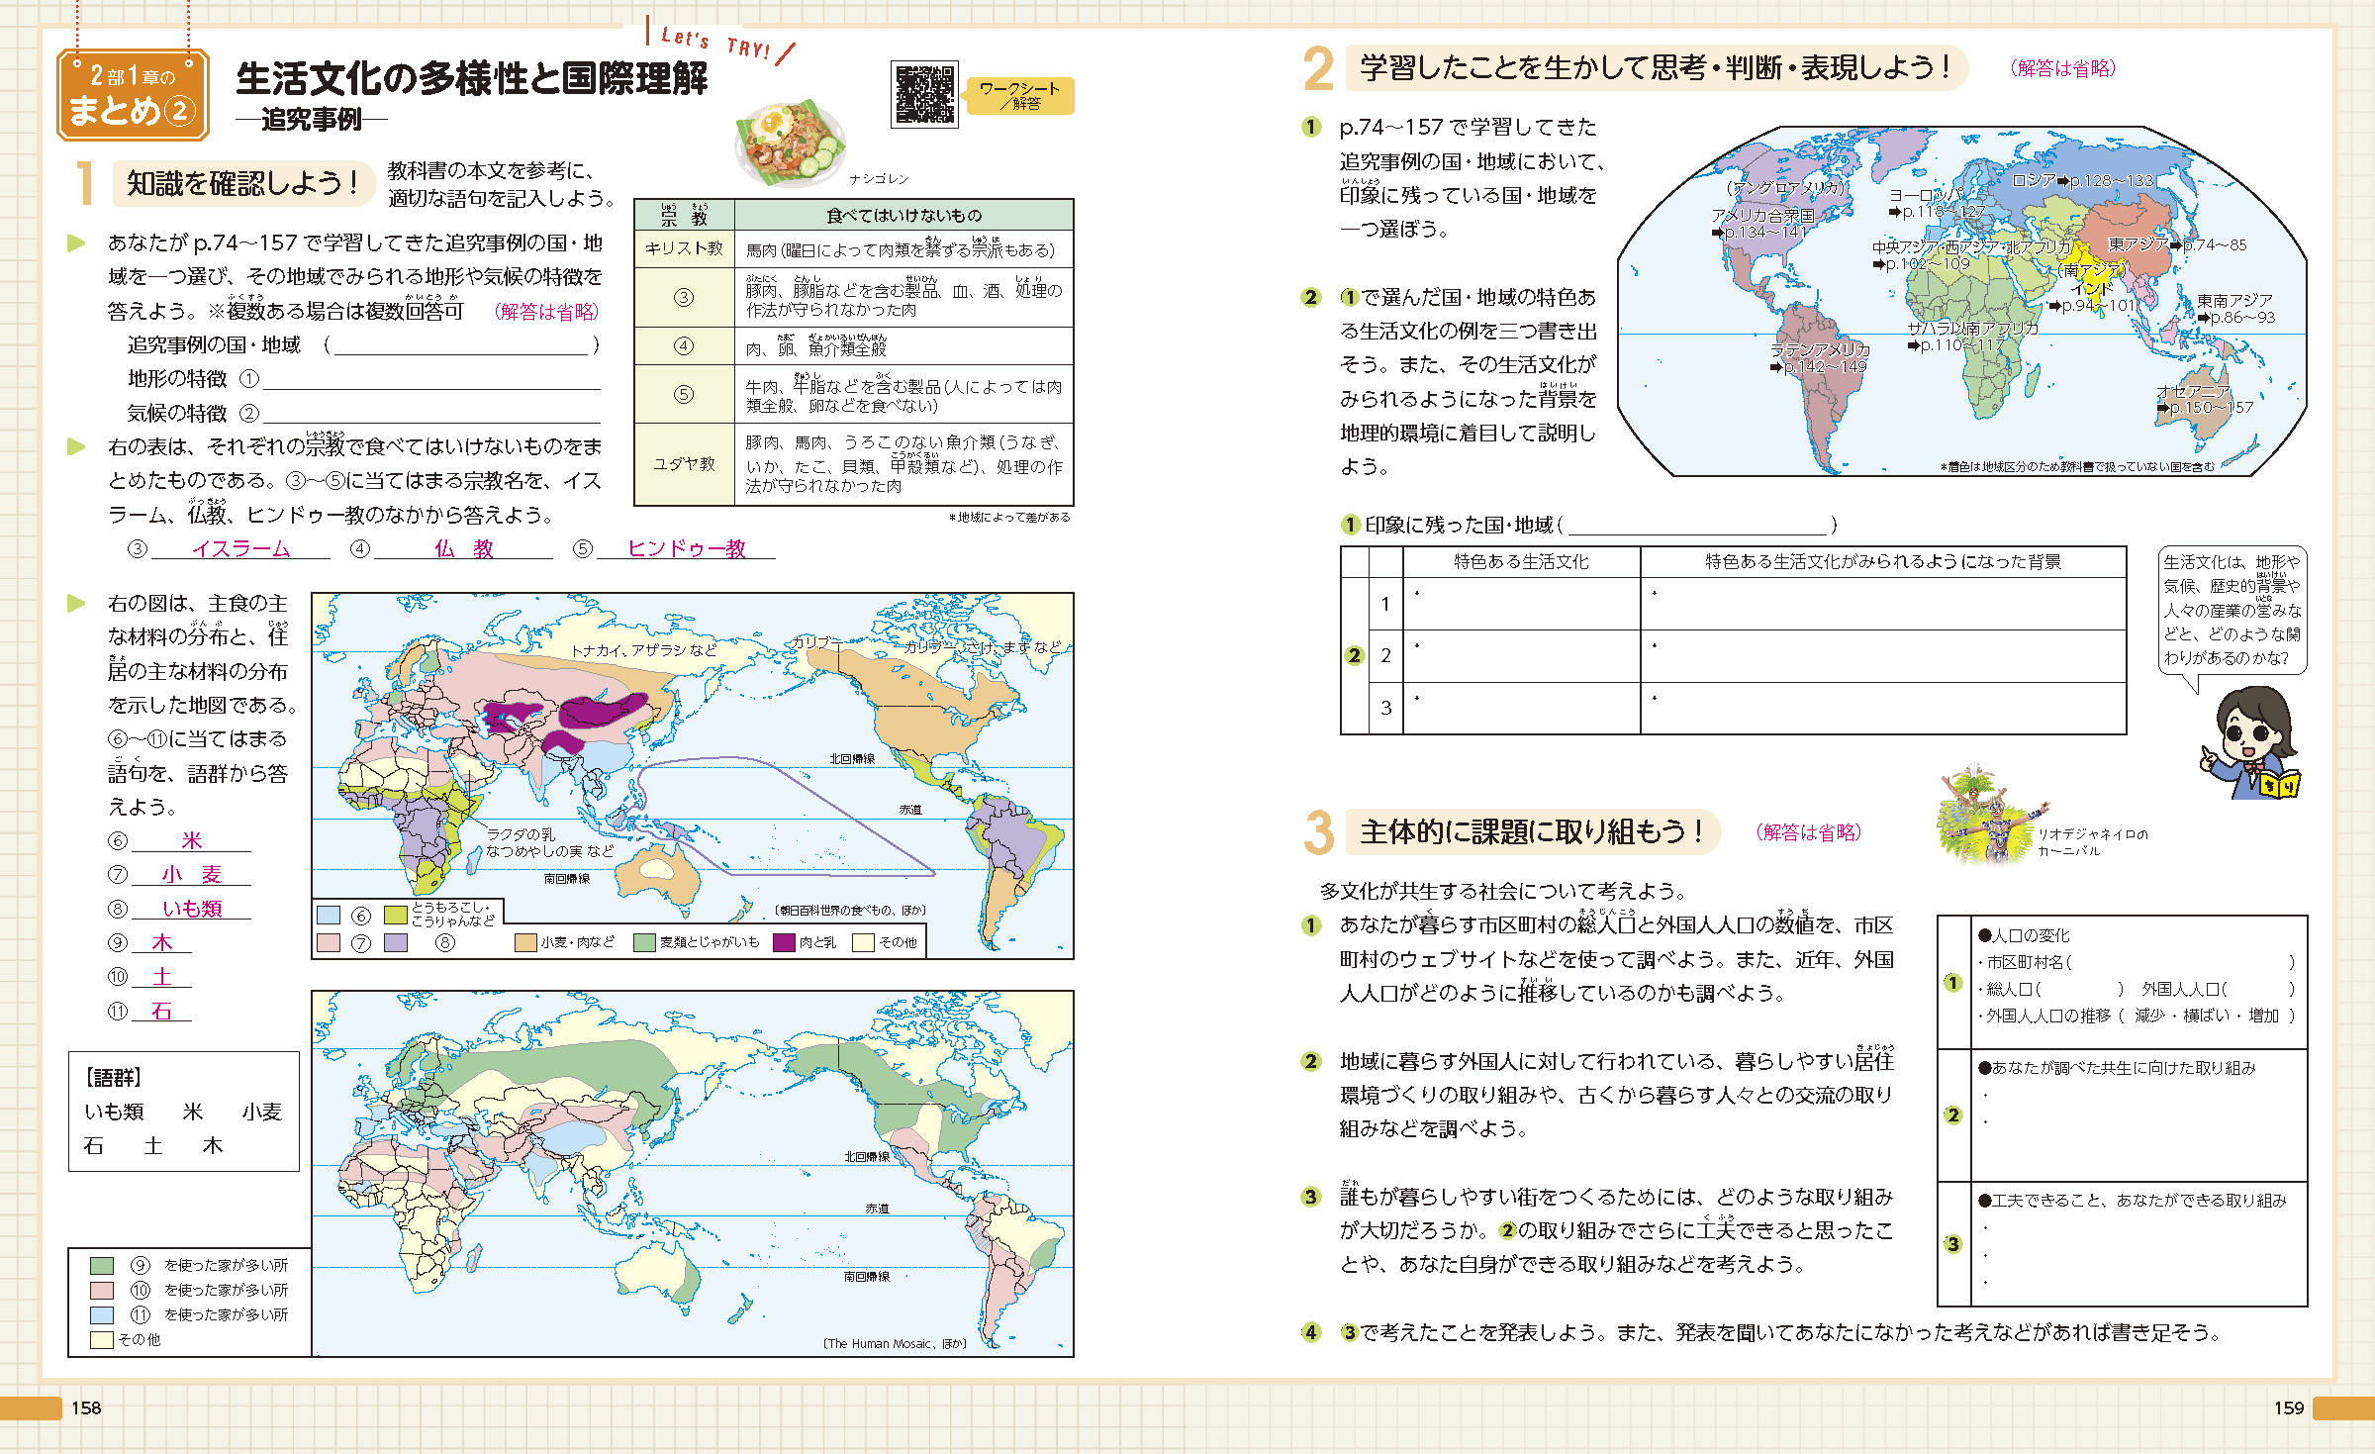Viewport: 2375px width, 1454px height.
Task: Click the まとめ② chapter badge
Action: point(133,95)
